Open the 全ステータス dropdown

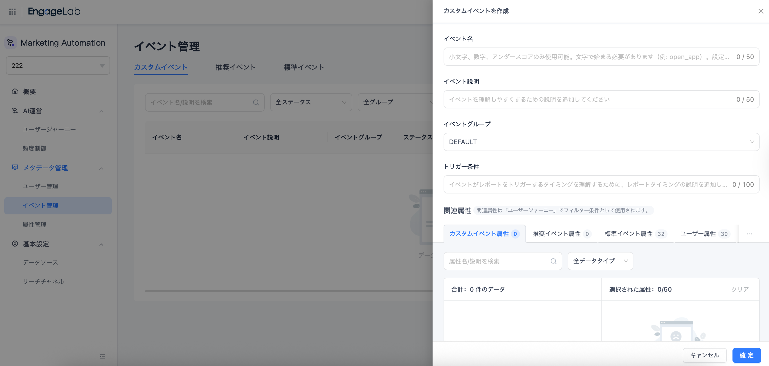311,102
